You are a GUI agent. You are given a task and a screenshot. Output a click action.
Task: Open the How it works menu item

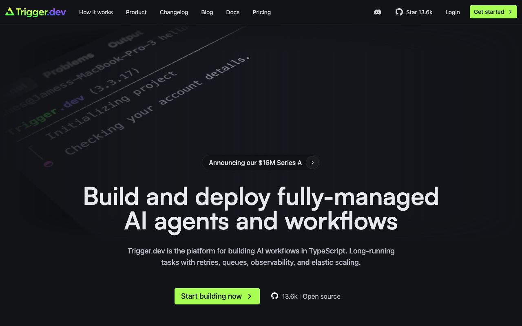tap(96, 12)
